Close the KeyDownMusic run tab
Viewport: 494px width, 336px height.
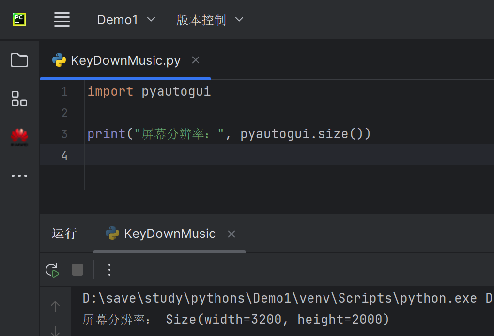tap(232, 234)
